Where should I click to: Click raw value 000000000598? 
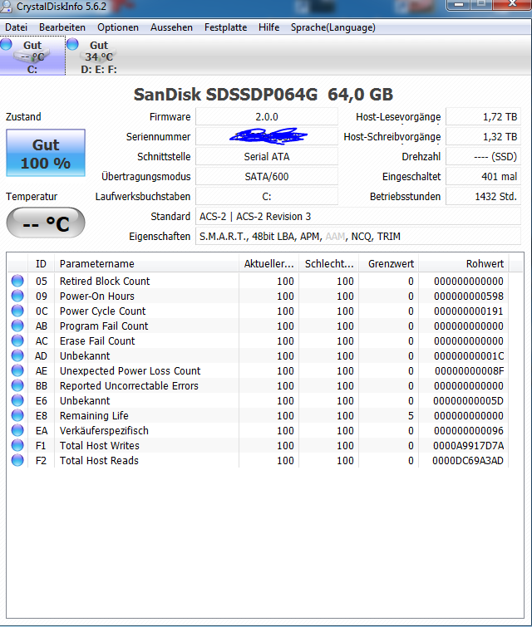pyautogui.click(x=469, y=296)
